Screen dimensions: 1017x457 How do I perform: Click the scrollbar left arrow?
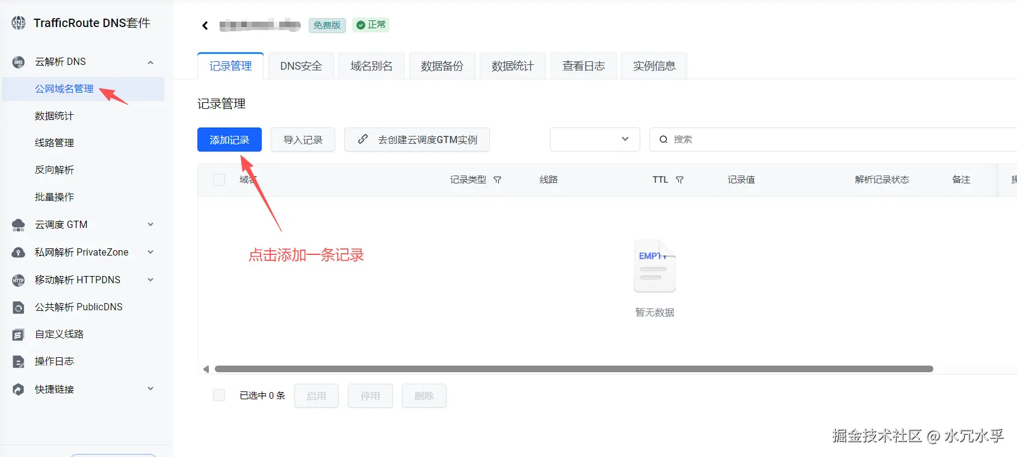pyautogui.click(x=206, y=369)
